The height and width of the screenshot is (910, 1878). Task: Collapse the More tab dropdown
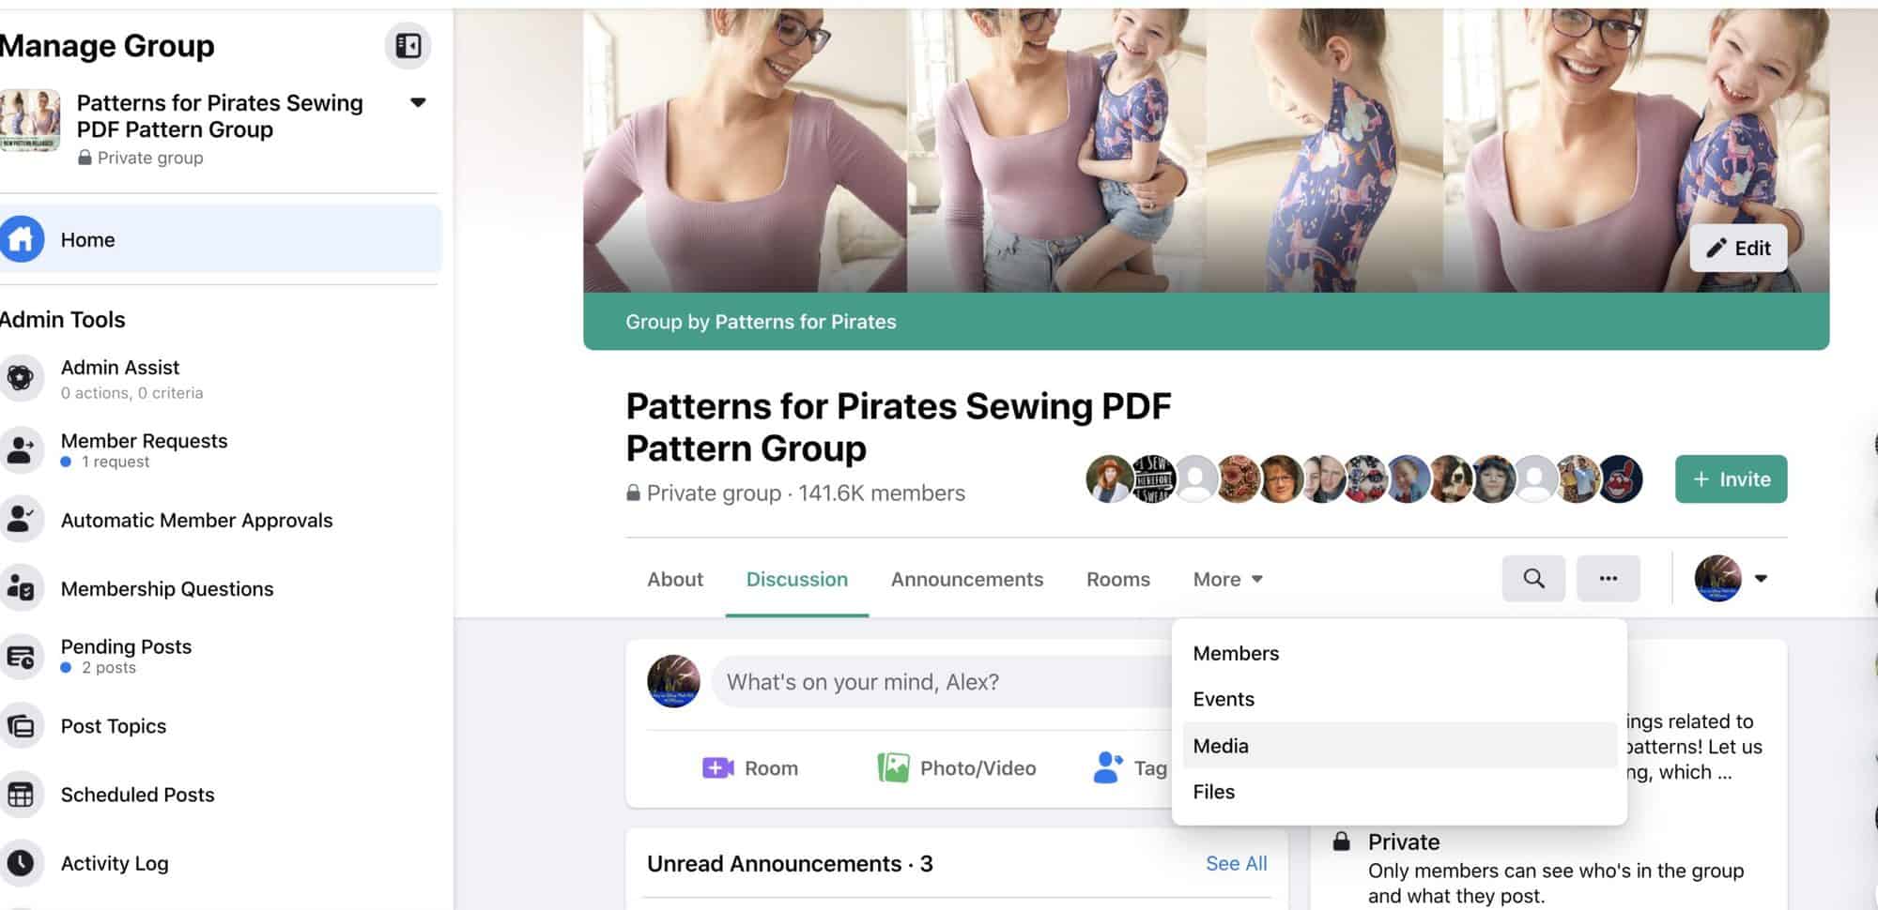click(x=1227, y=580)
